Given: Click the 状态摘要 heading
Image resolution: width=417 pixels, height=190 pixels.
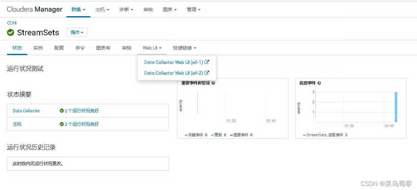Looking at the screenshot, I should 19,95.
